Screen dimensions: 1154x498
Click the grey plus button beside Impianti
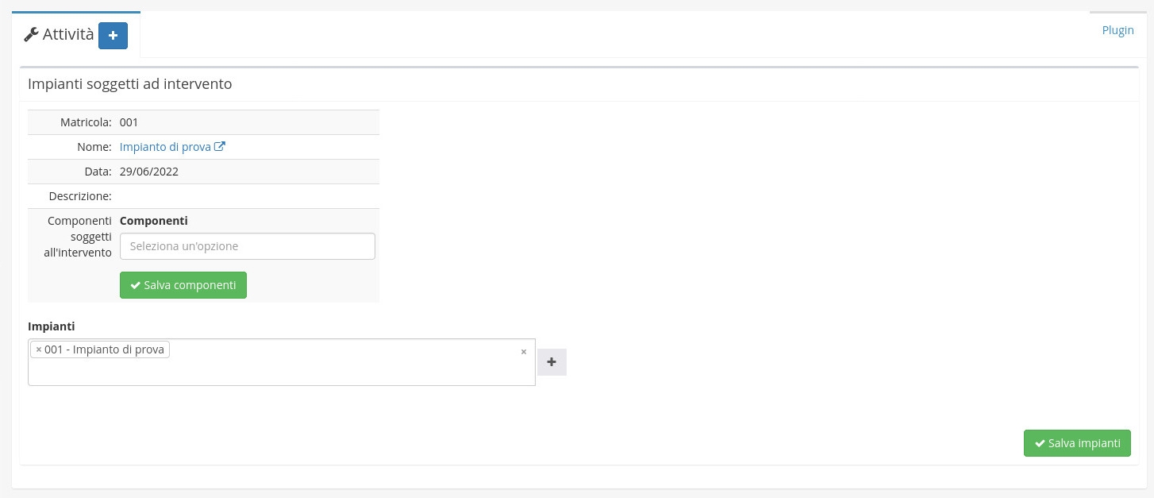tap(552, 362)
